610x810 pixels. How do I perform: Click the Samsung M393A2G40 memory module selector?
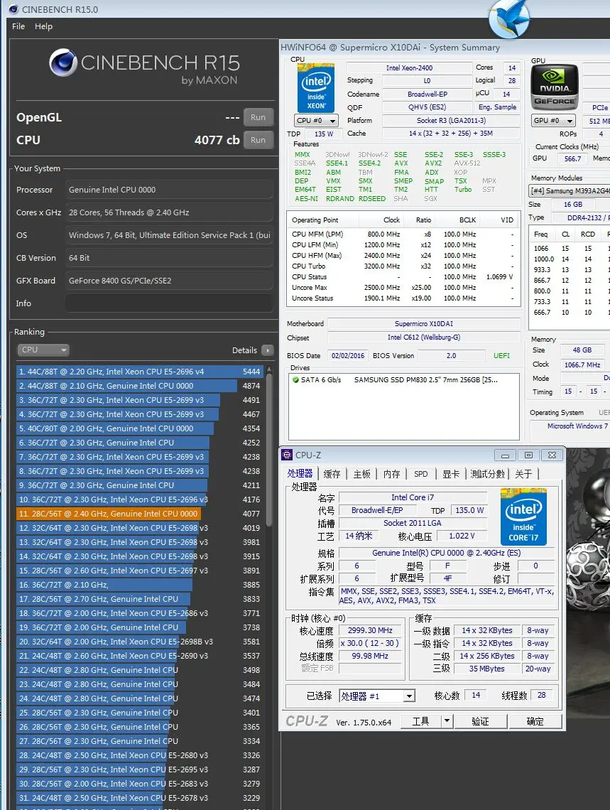point(570,191)
